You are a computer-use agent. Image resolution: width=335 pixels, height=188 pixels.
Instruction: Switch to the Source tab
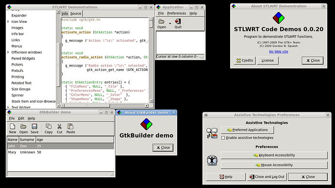[x=76, y=14]
